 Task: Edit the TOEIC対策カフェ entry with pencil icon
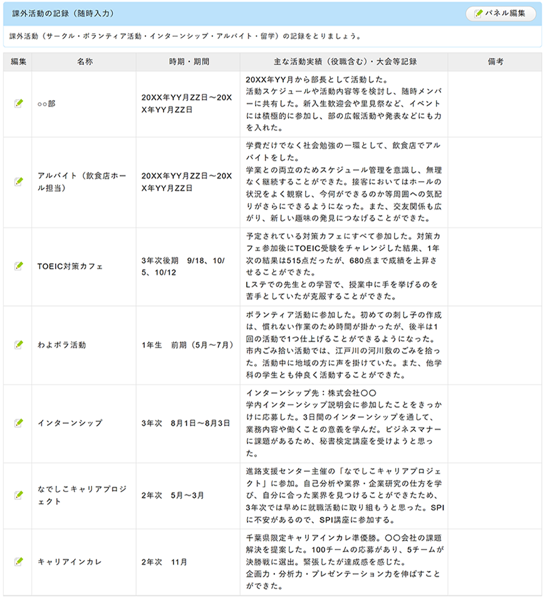pos(18,266)
